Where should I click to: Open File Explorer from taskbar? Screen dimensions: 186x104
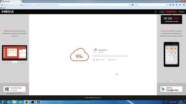click(15, 102)
